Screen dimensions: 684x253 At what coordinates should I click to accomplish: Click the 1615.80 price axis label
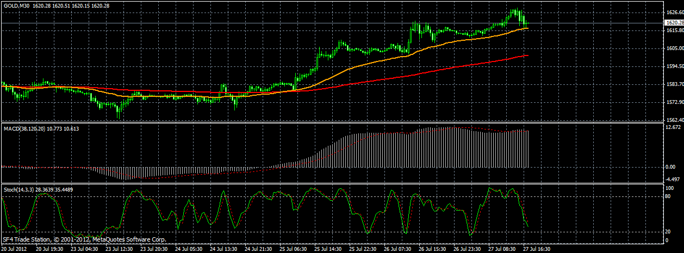[674, 30]
